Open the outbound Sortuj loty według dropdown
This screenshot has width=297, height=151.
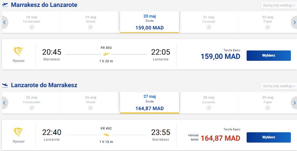279,5
